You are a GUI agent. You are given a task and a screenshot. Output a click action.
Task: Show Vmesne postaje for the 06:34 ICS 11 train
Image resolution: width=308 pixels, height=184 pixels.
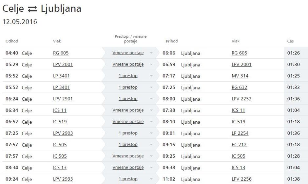click(x=128, y=110)
